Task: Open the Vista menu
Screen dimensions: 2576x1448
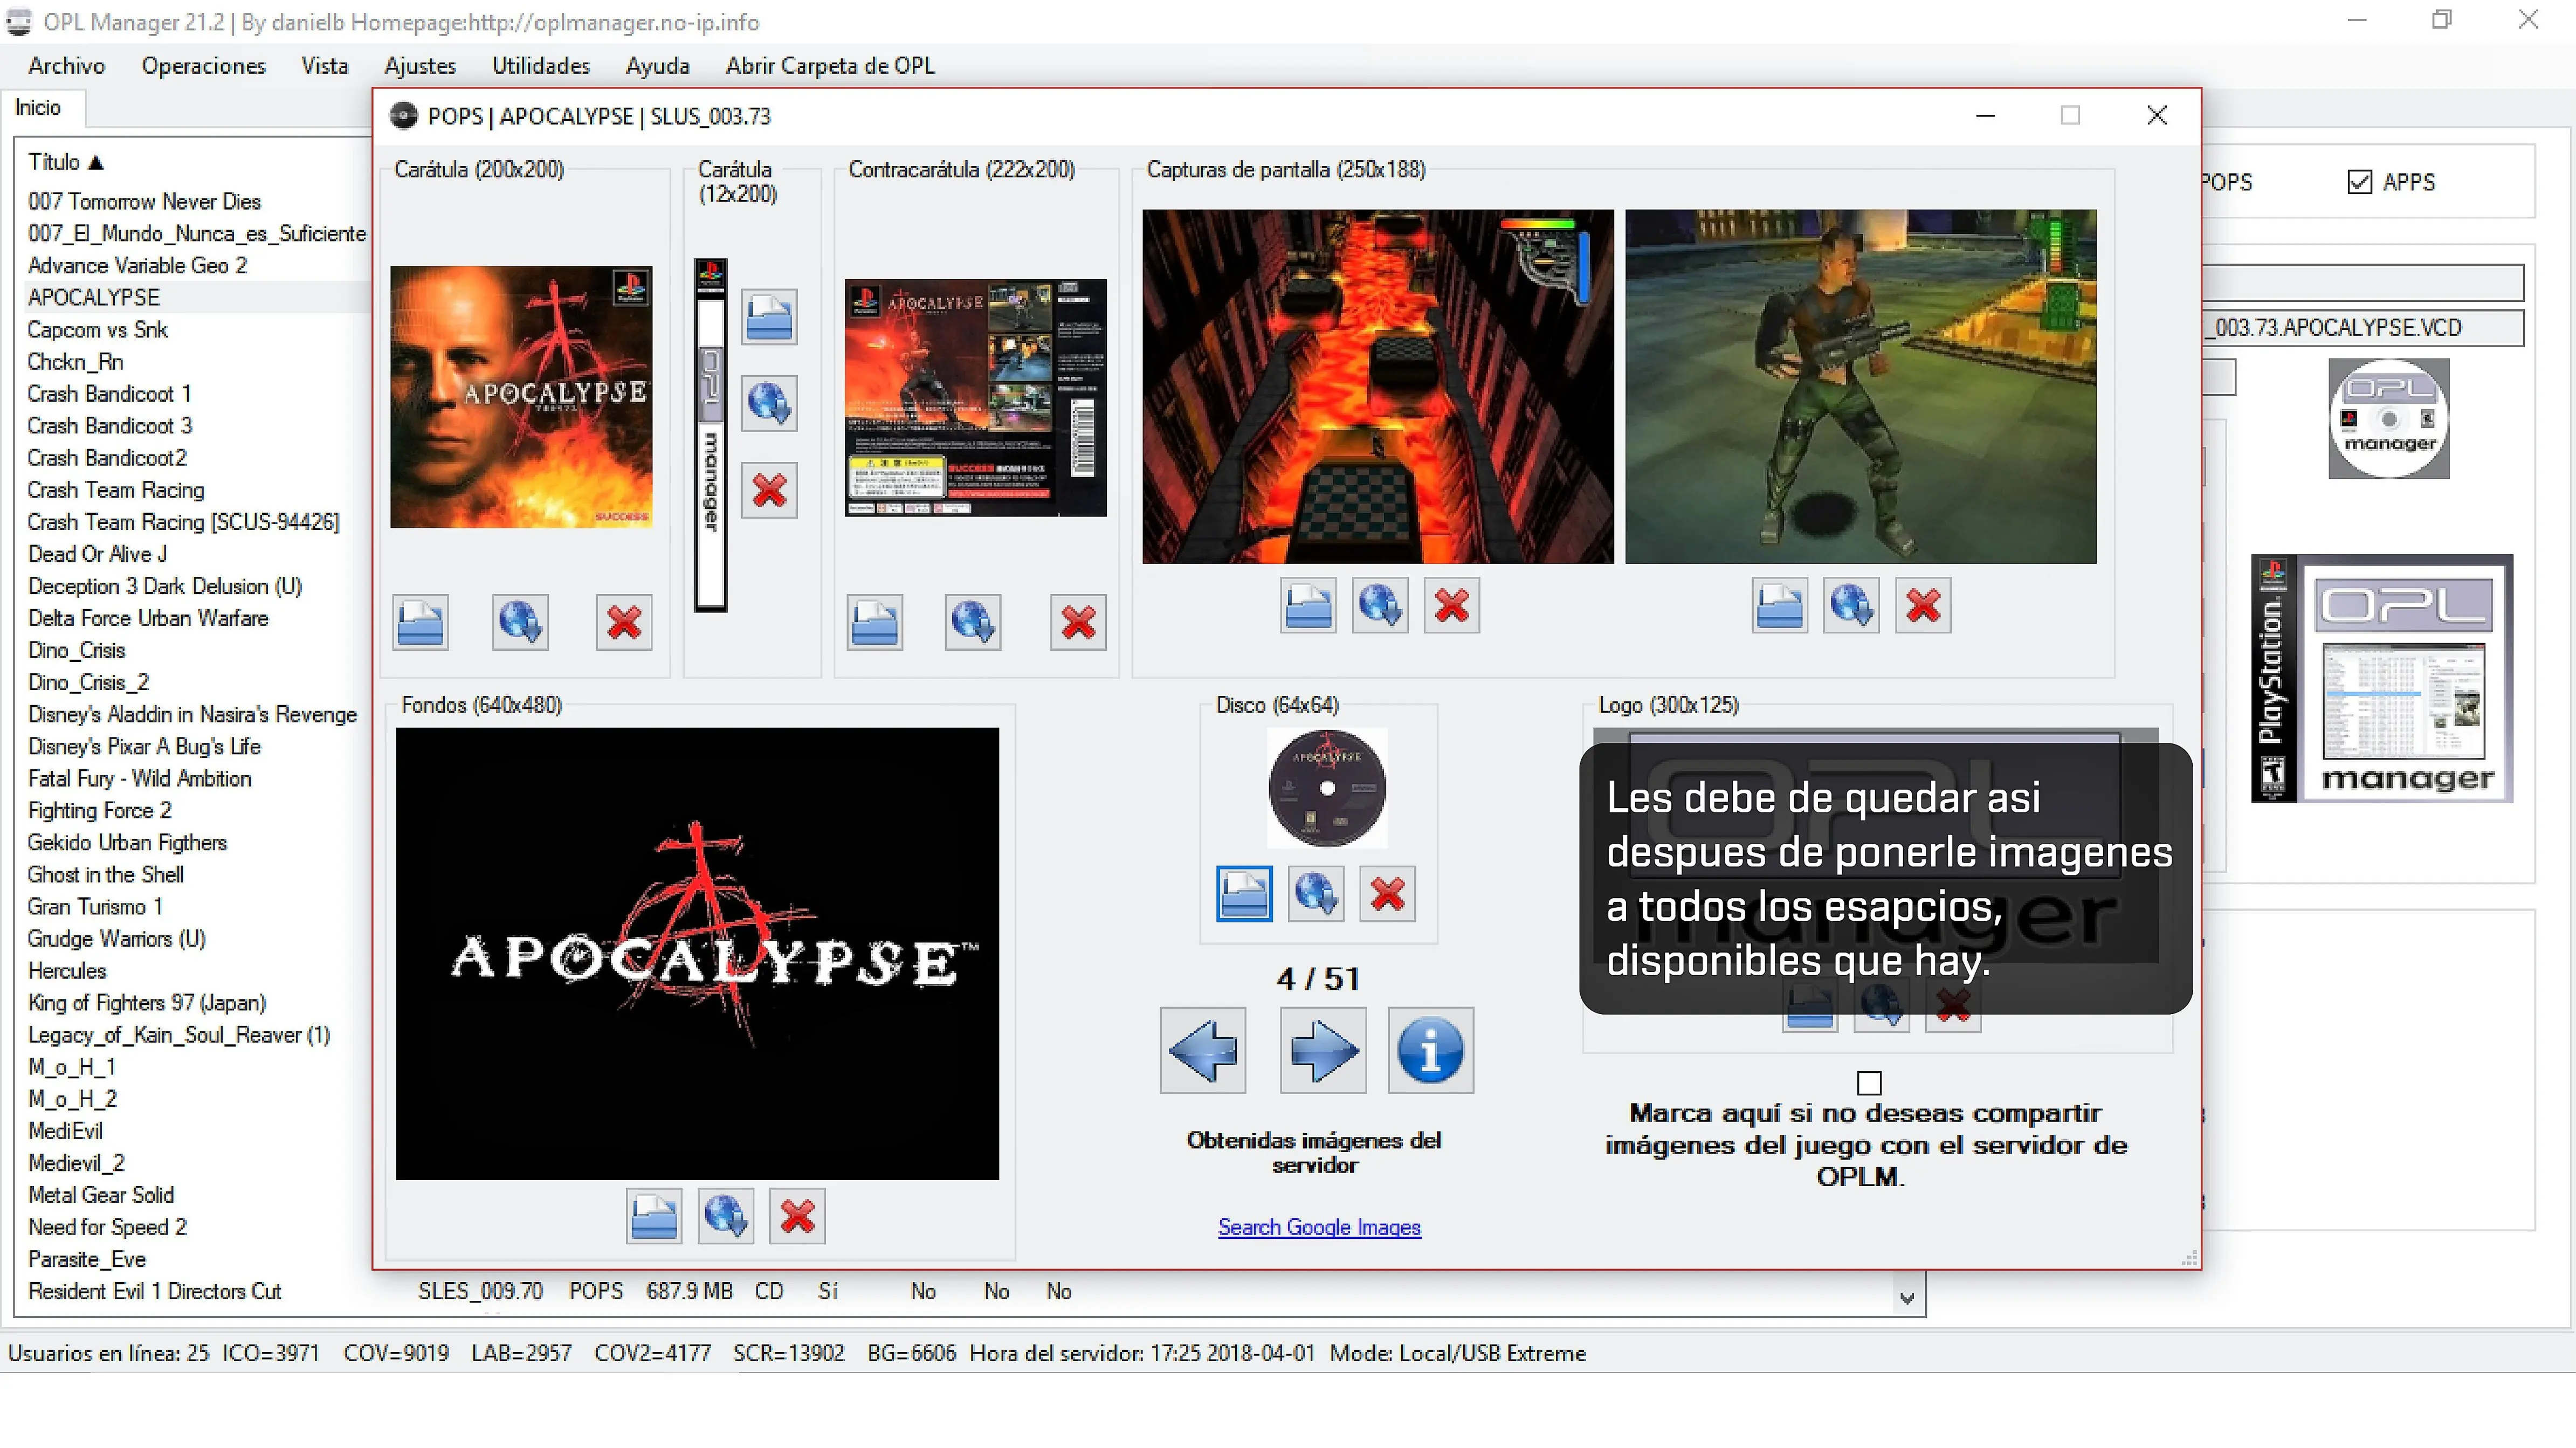Action: point(325,66)
